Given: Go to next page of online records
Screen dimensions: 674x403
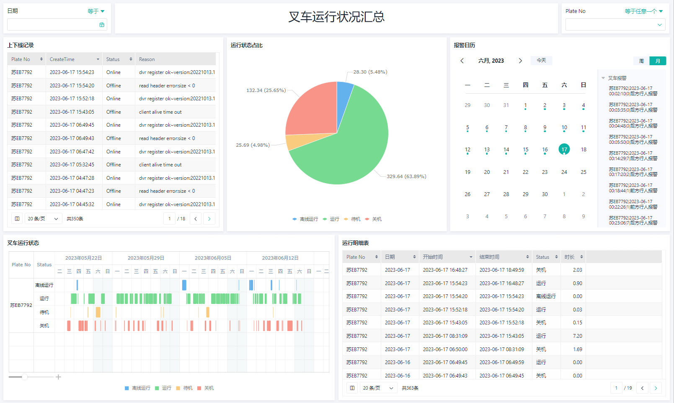Looking at the screenshot, I should (x=209, y=219).
